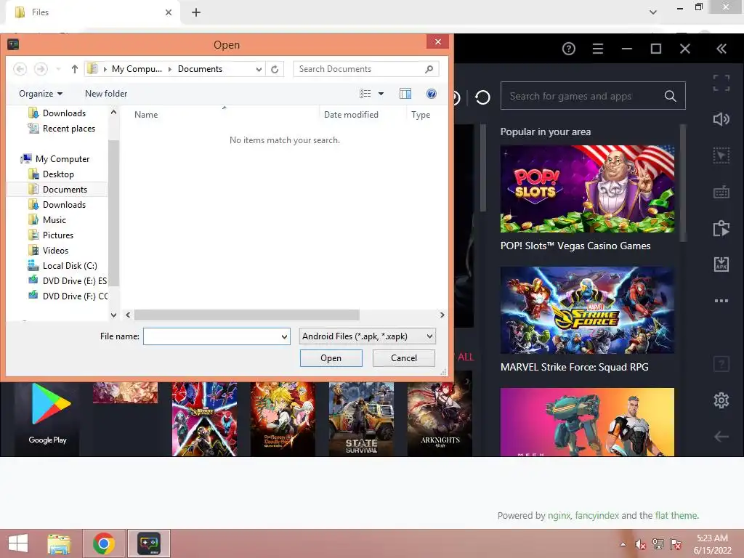This screenshot has height=558, width=744.
Task: Open MARVEL Strike Force game thumbnail
Action: [x=587, y=310]
